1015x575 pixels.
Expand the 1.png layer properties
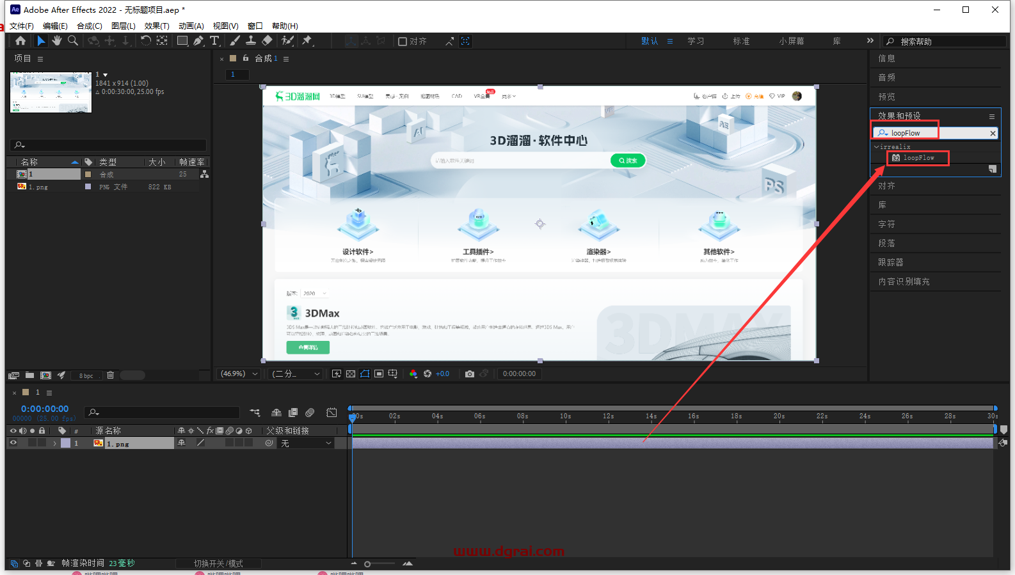55,443
